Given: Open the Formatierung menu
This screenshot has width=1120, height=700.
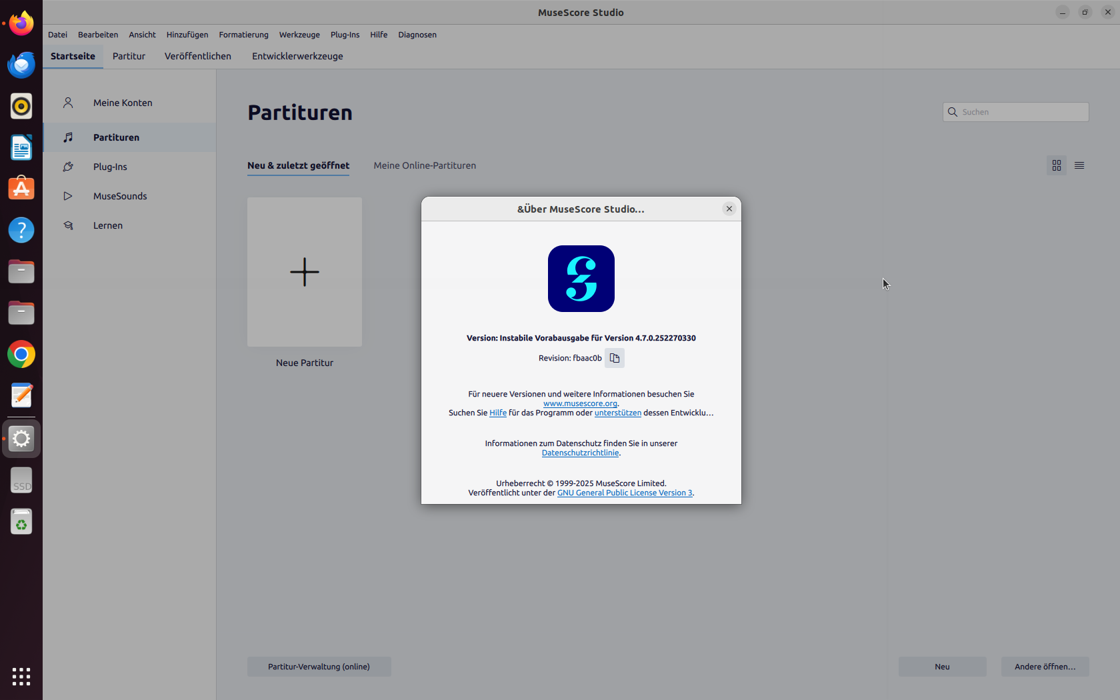Looking at the screenshot, I should click(244, 35).
